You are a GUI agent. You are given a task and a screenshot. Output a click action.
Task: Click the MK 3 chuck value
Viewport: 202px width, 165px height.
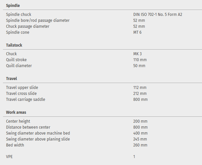click(x=137, y=54)
